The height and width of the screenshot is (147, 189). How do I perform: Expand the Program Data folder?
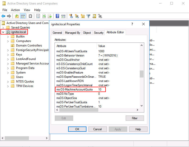pyautogui.click(x=8, y=68)
